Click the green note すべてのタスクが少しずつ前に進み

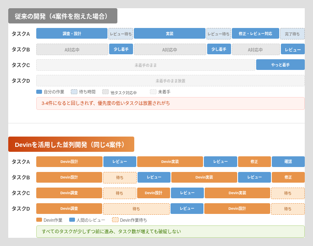point(171,232)
